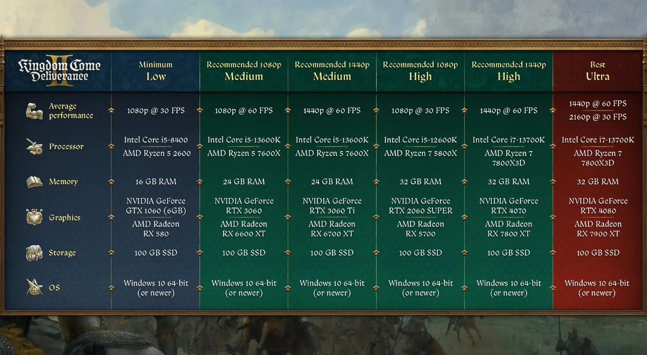The width and height of the screenshot is (647, 355).
Task: Select the 'AMD Ryzen 7 5800X' processor entry
Action: pos(421,153)
